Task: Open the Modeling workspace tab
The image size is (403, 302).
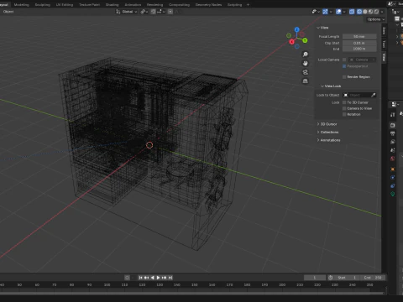Action: [x=21, y=4]
